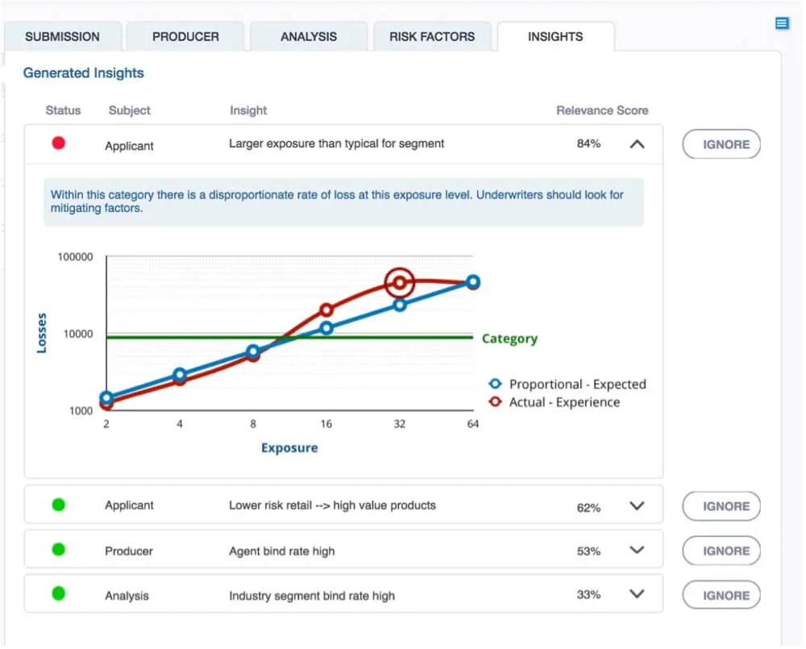Click the highlighted red data point at exposure 32
The height and width of the screenshot is (649, 806).
(399, 283)
